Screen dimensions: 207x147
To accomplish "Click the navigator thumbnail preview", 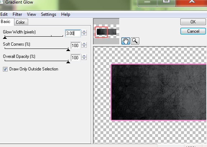I will click(x=106, y=31).
